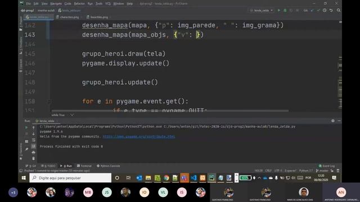The height and width of the screenshot is (202, 360).
Task: Click inside line 143 dictionary braces in editor
Action: coord(197,35)
